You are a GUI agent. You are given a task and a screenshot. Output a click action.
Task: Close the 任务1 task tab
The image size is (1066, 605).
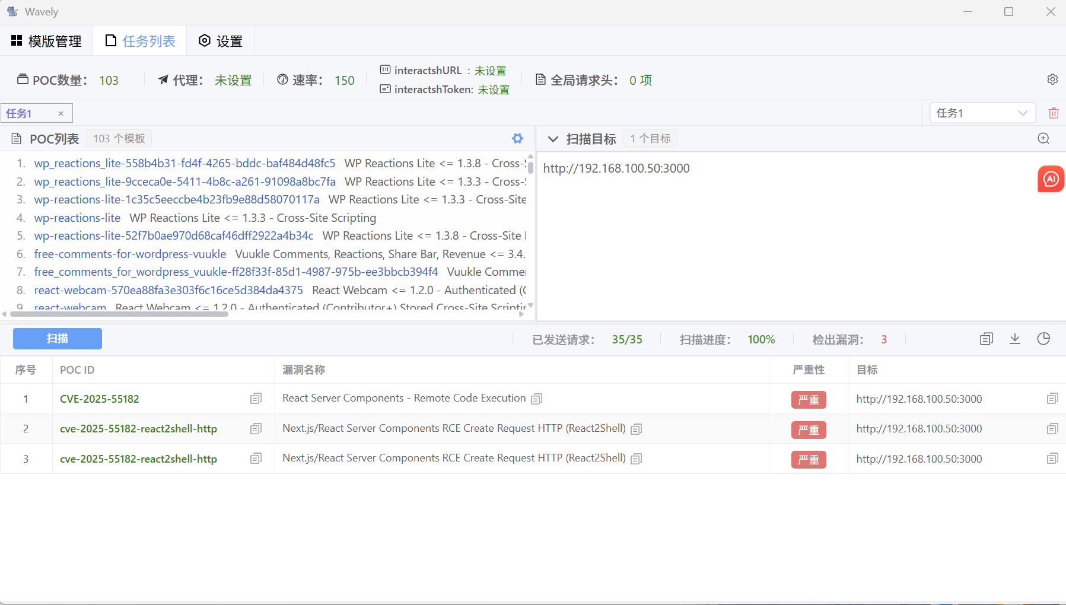coord(61,113)
